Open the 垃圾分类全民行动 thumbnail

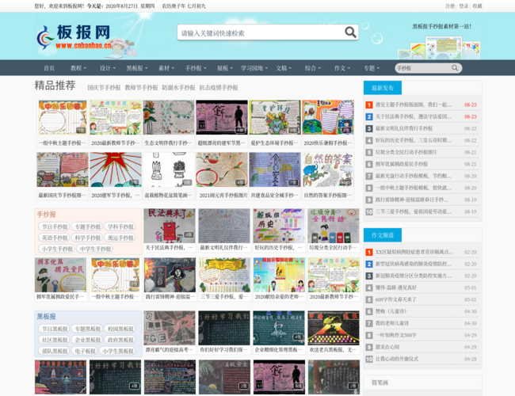coord(334,226)
